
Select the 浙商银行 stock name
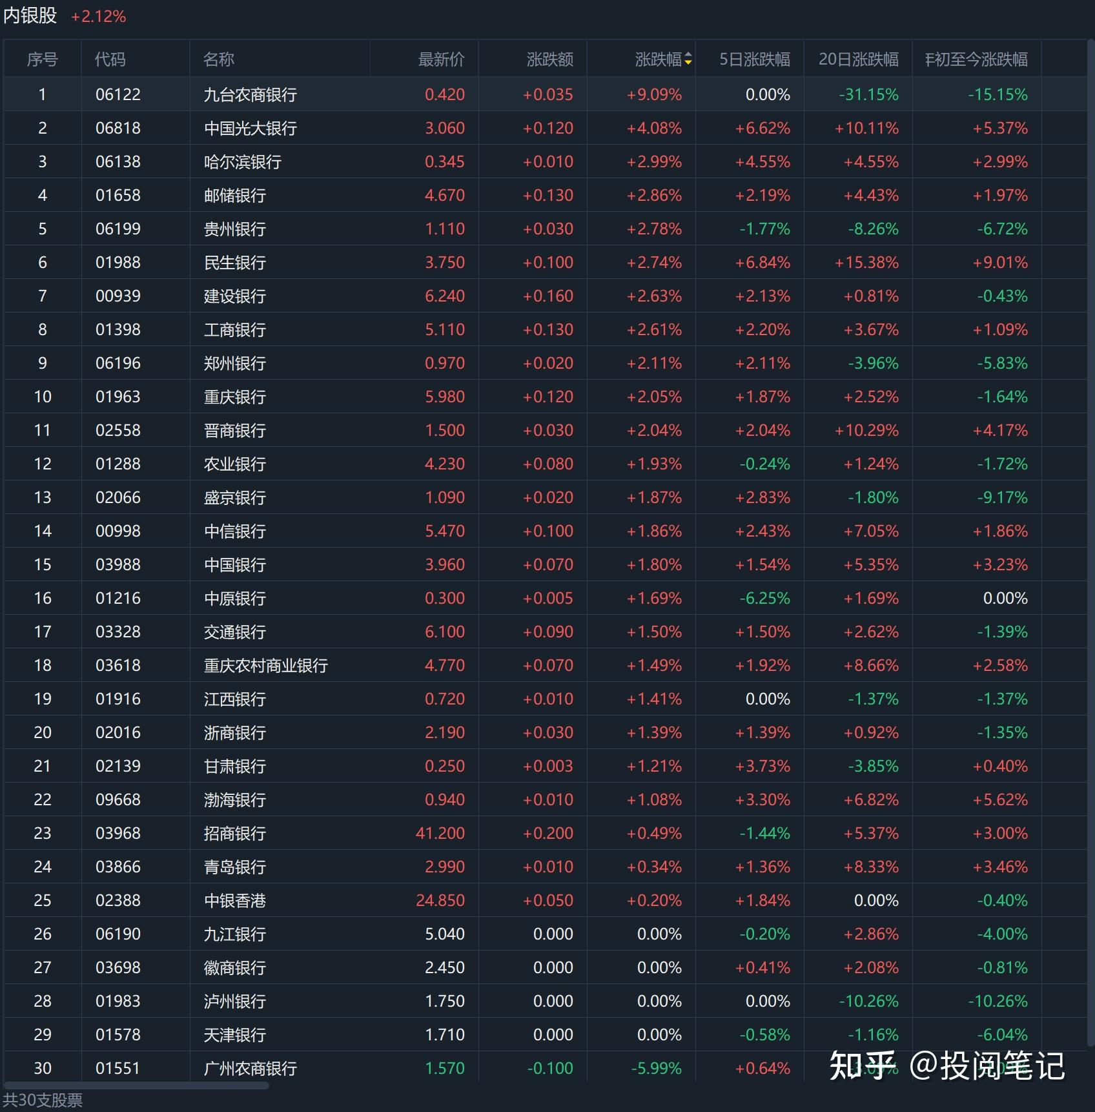pyautogui.click(x=235, y=732)
